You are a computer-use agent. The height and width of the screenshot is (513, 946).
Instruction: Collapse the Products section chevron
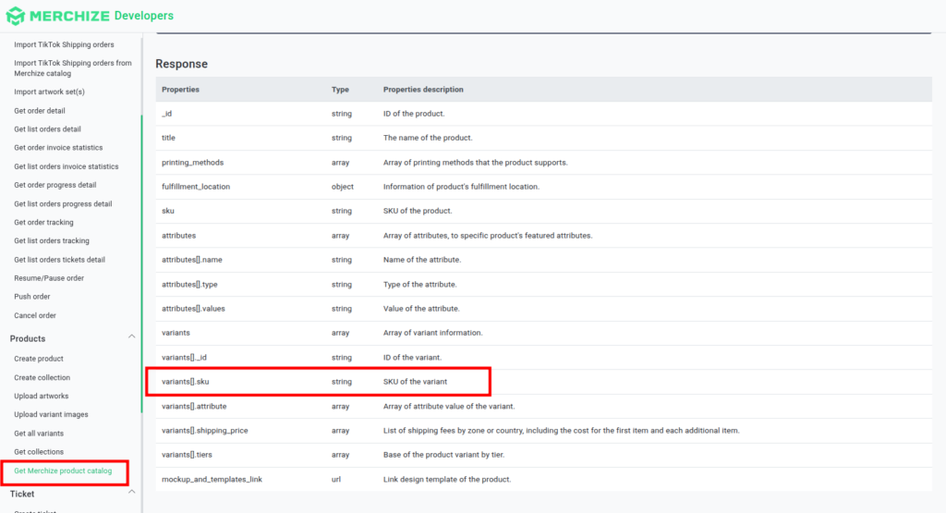[x=131, y=336]
